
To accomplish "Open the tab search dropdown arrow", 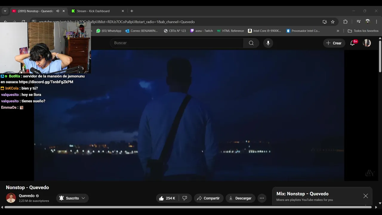I will [x=5, y=11].
